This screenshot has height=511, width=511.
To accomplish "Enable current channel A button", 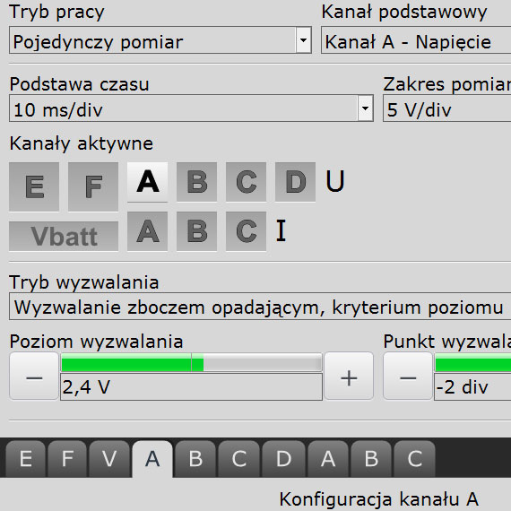I will tap(148, 231).
